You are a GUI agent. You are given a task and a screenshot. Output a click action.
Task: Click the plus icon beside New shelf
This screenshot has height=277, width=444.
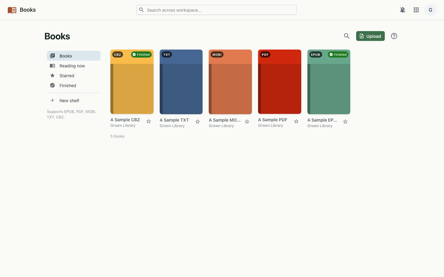[52, 100]
